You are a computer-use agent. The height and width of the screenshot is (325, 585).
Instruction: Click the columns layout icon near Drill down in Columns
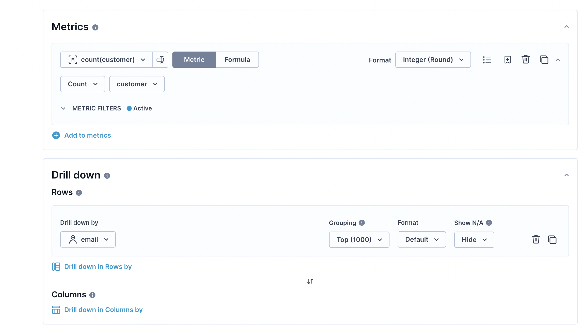click(x=56, y=310)
